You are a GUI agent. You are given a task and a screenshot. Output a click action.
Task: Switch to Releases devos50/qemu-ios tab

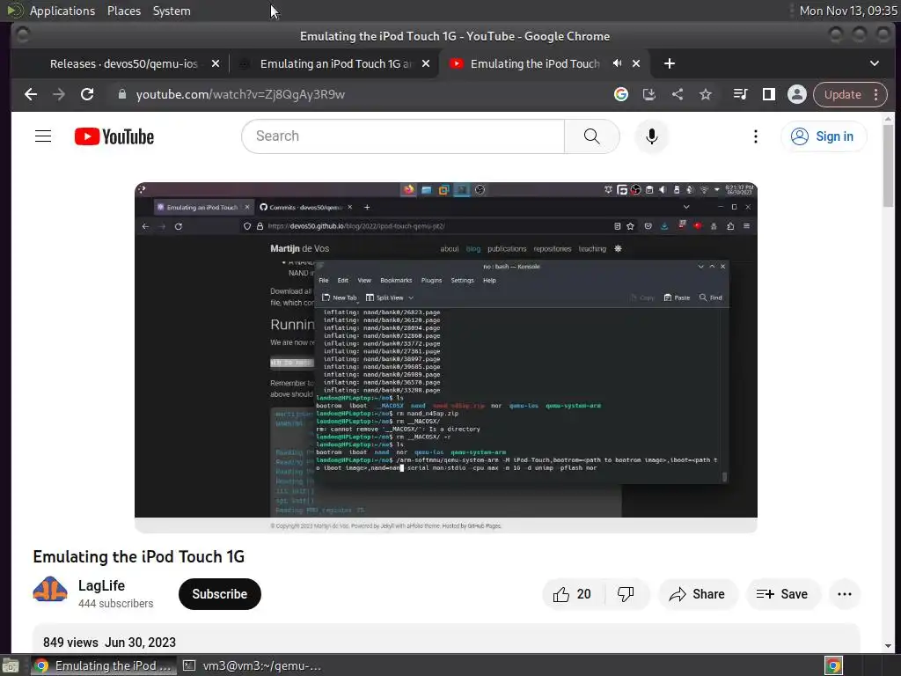[x=123, y=63]
